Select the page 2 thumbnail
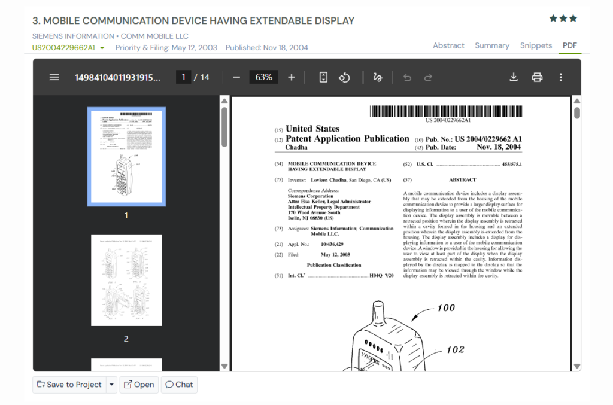613x405 pixels. [x=126, y=280]
